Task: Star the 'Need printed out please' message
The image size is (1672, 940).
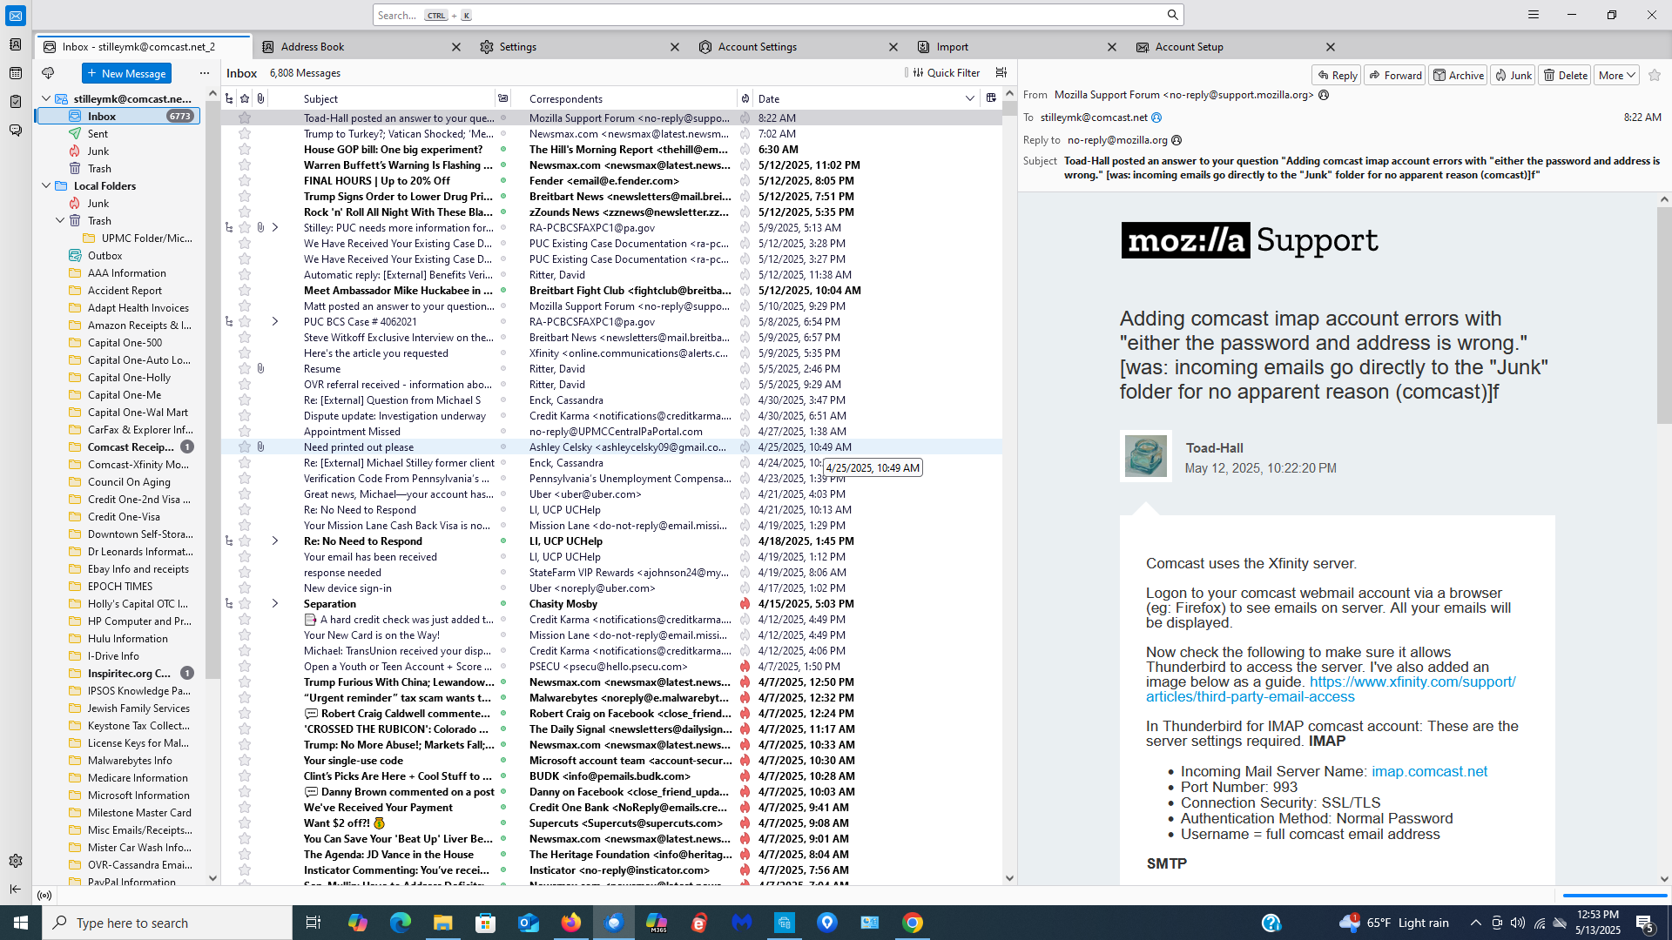Action: (245, 447)
